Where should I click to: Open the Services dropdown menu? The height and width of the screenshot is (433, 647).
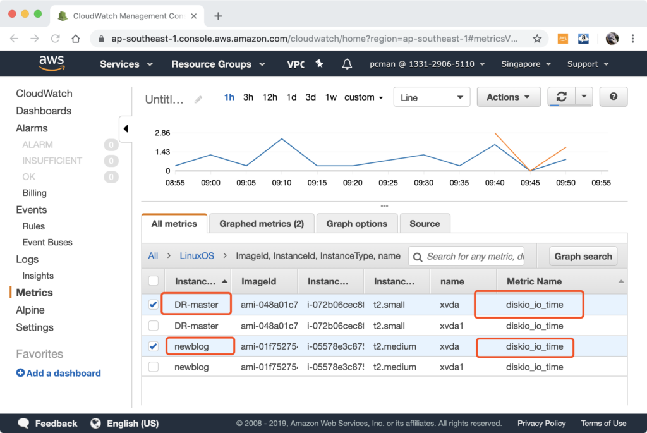tap(126, 64)
